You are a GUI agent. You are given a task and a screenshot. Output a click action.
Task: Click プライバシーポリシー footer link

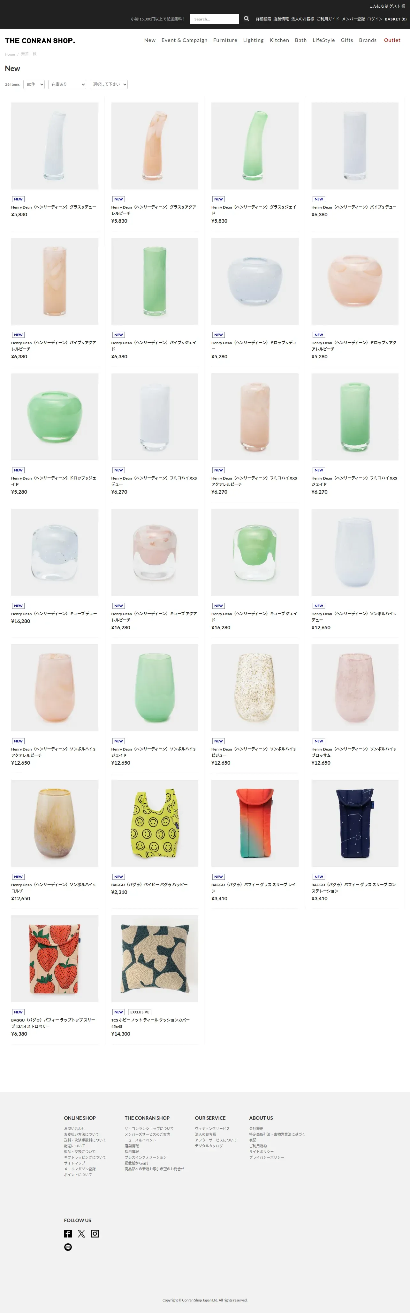[267, 1158]
